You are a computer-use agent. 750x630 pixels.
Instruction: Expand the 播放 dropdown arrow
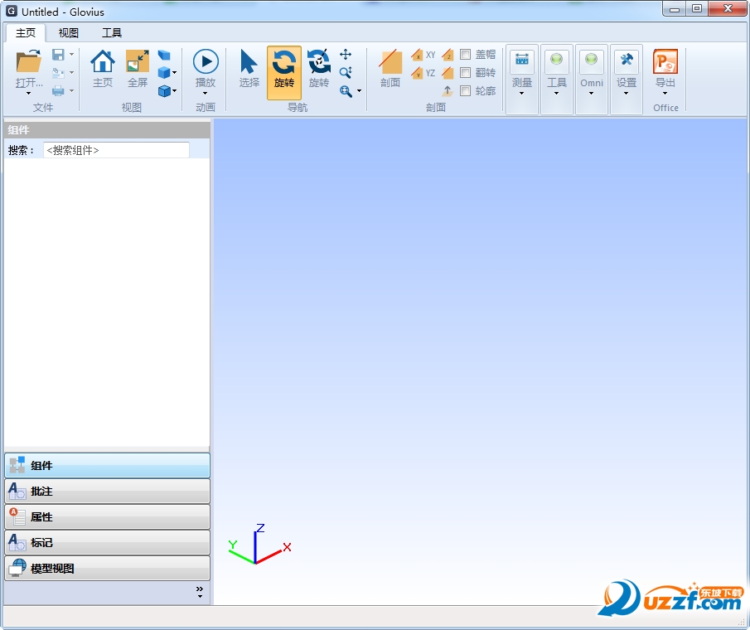pyautogui.click(x=206, y=94)
